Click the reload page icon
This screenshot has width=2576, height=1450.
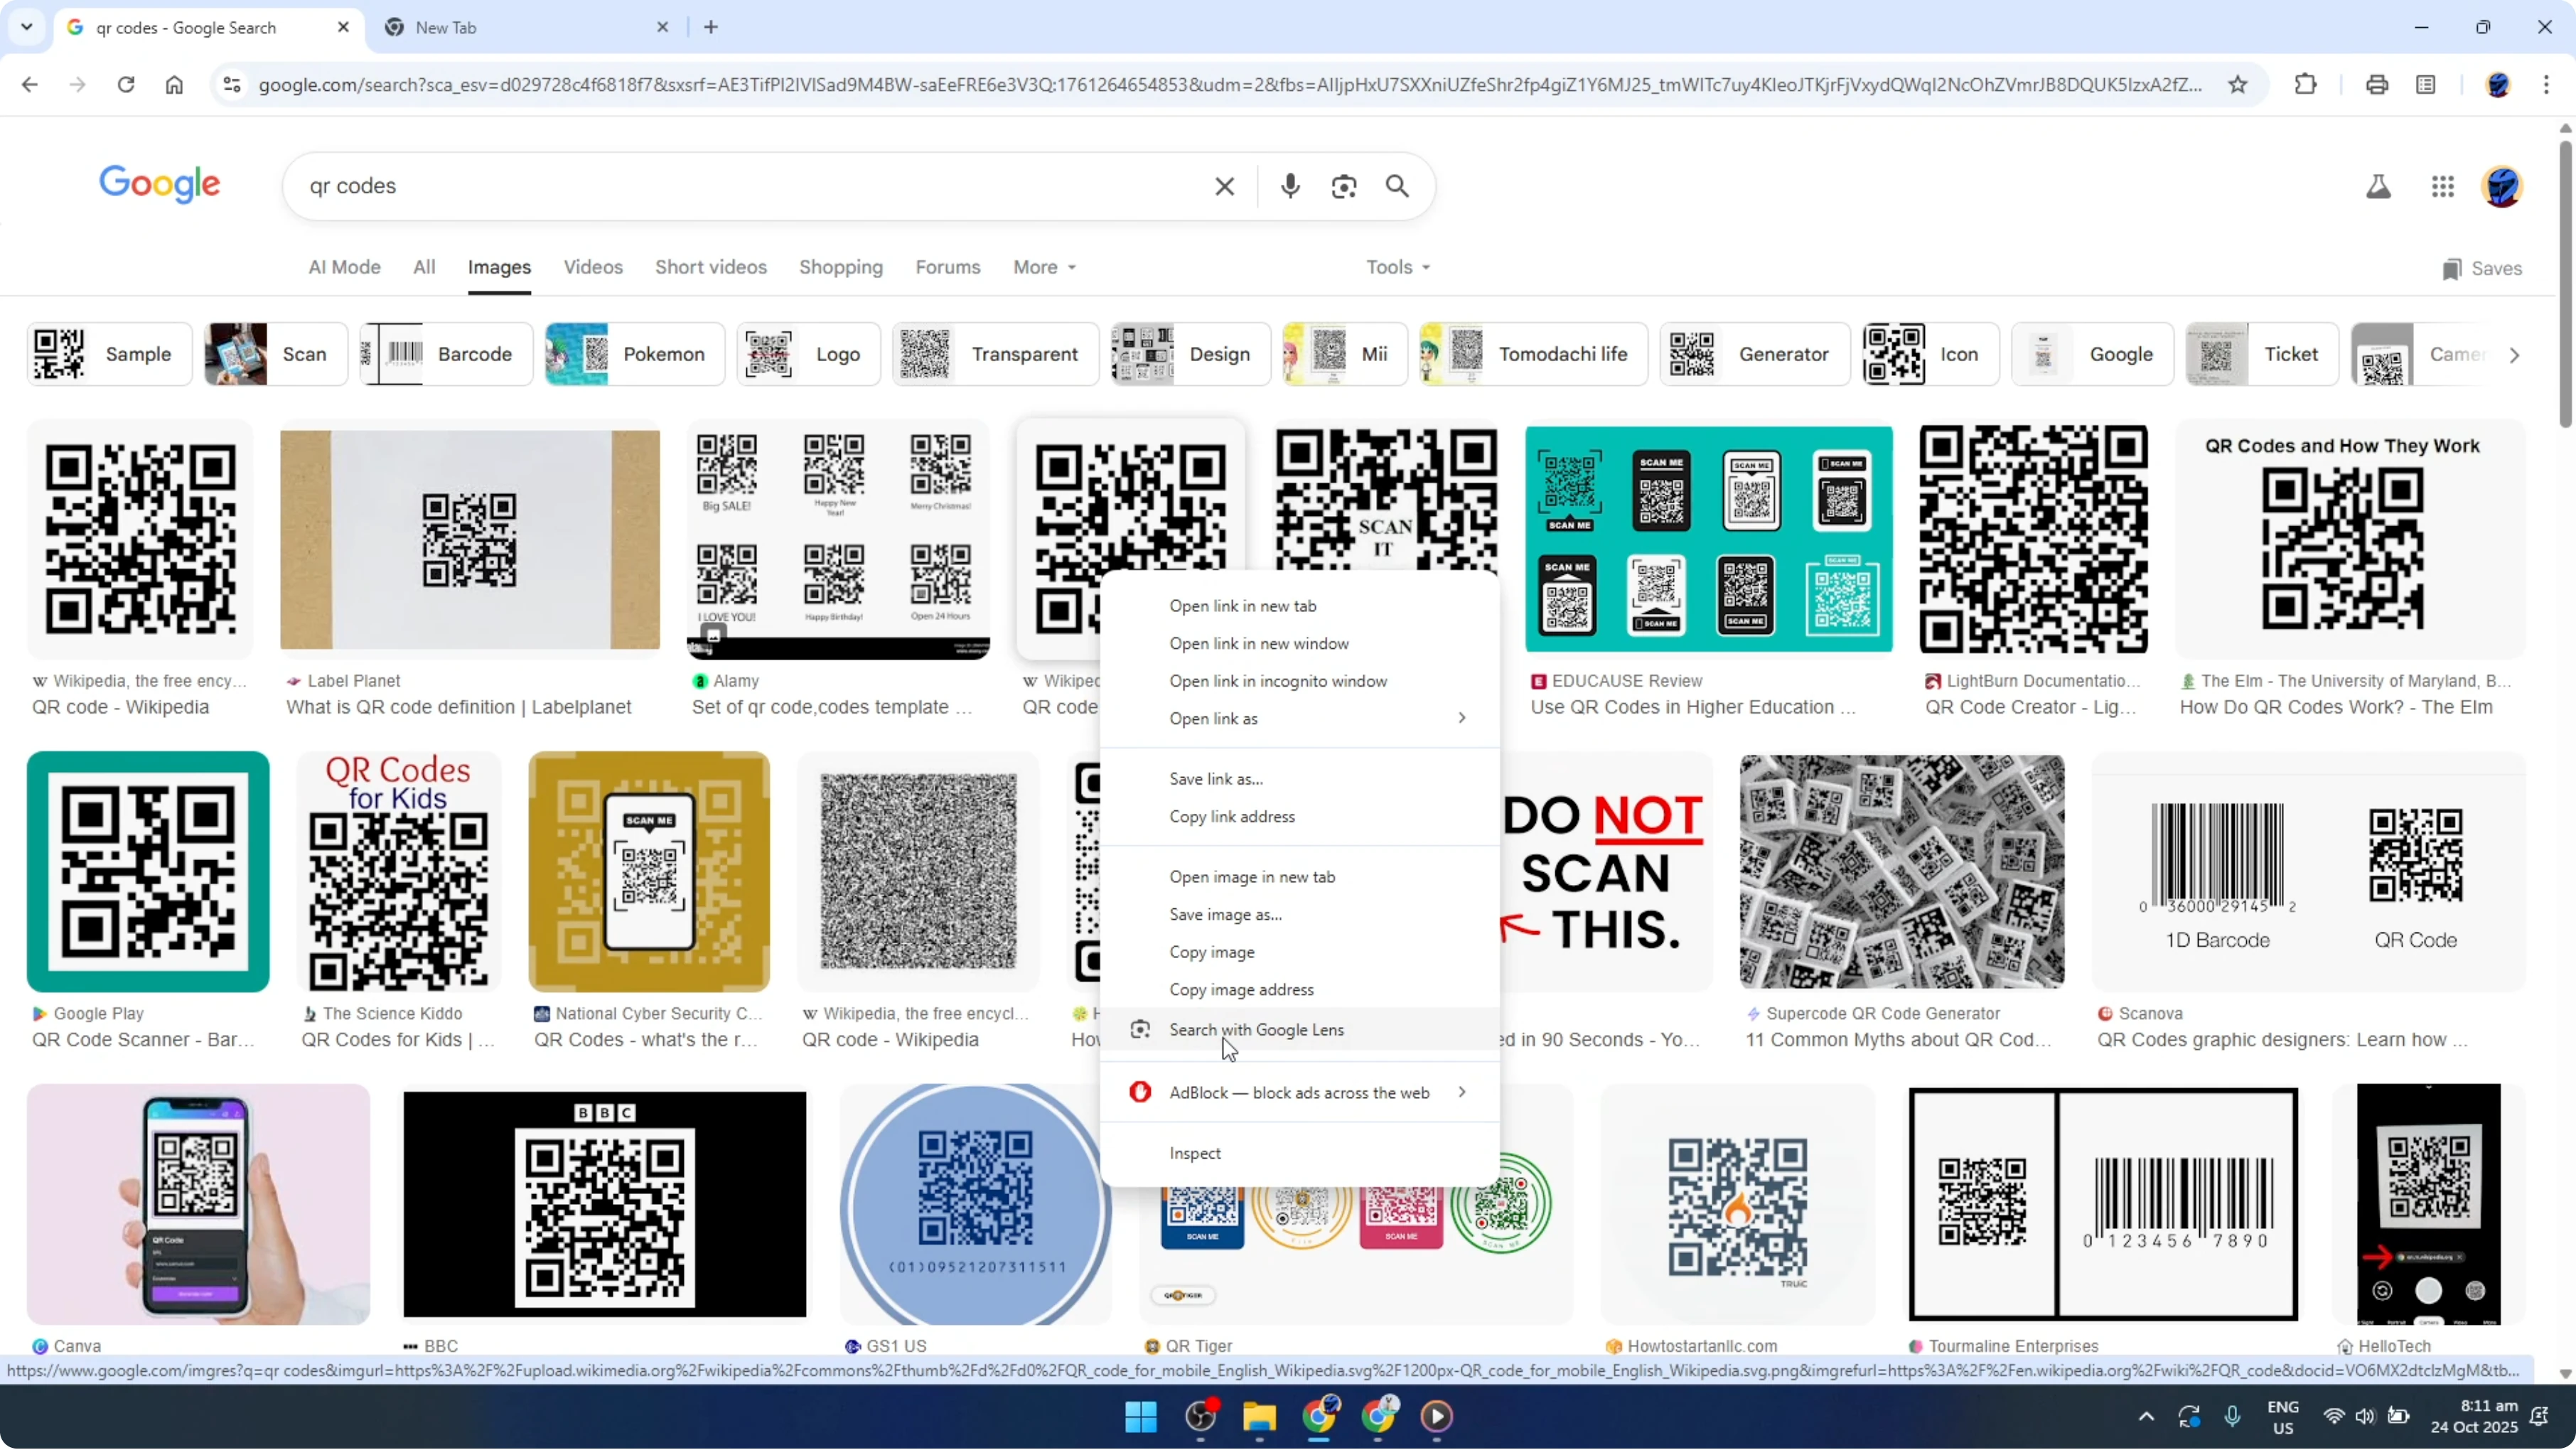126,84
